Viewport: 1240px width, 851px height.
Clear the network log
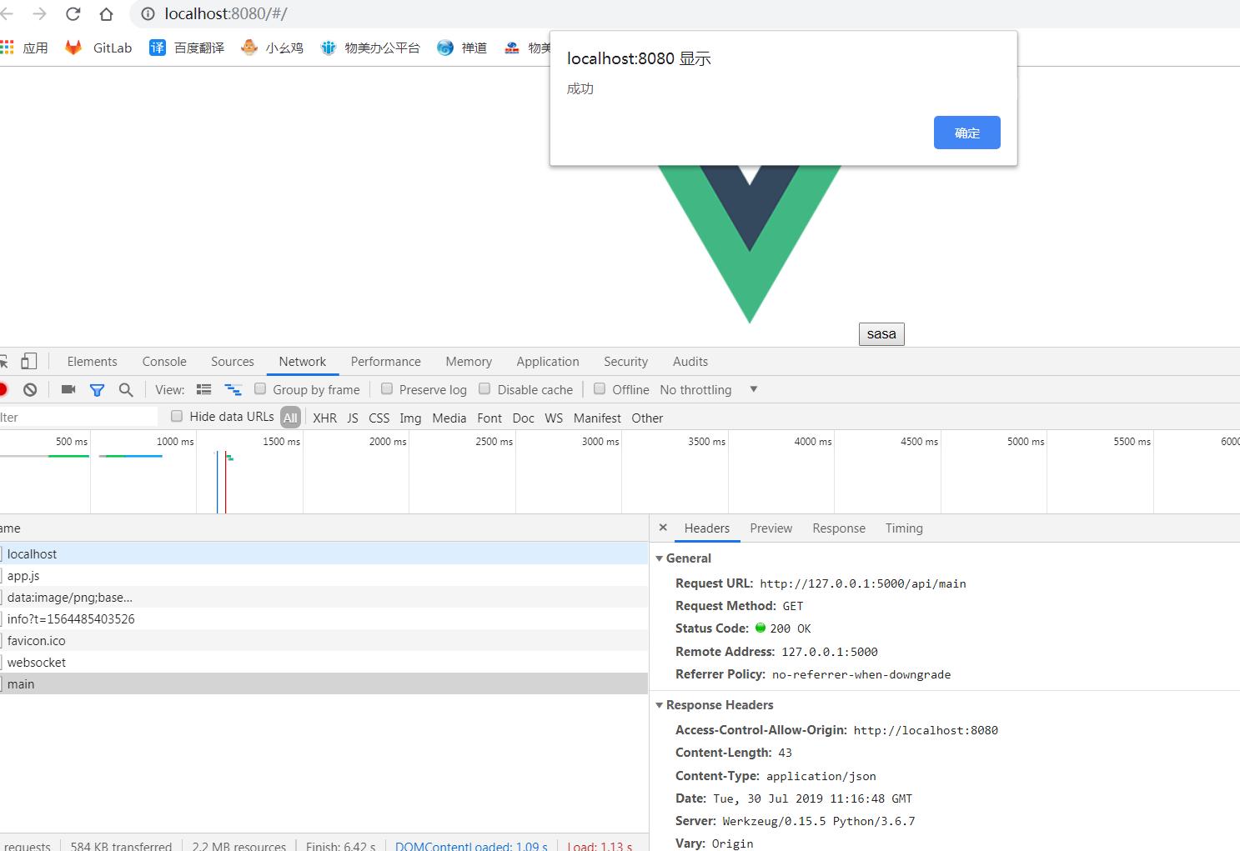30,389
